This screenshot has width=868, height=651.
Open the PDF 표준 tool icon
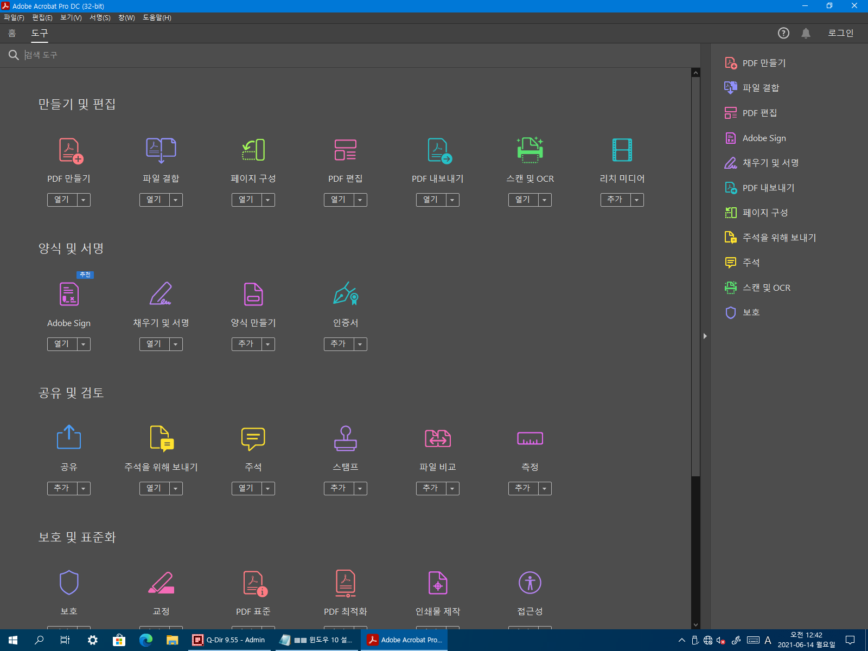click(256, 584)
